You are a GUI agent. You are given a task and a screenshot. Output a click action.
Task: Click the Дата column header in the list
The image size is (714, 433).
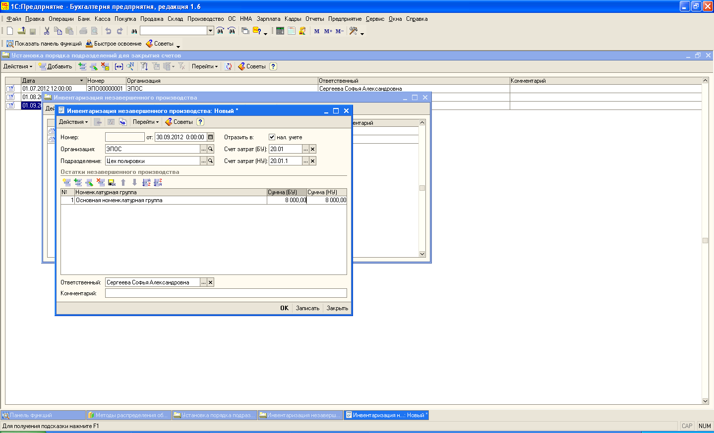pos(54,81)
